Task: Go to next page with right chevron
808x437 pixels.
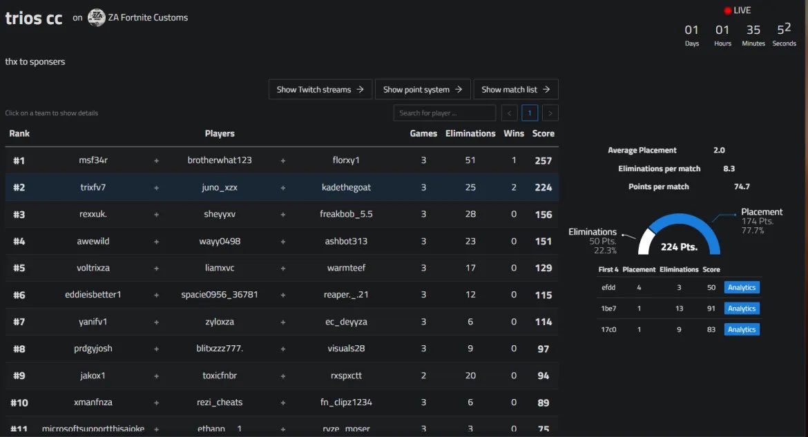Action: (x=550, y=113)
